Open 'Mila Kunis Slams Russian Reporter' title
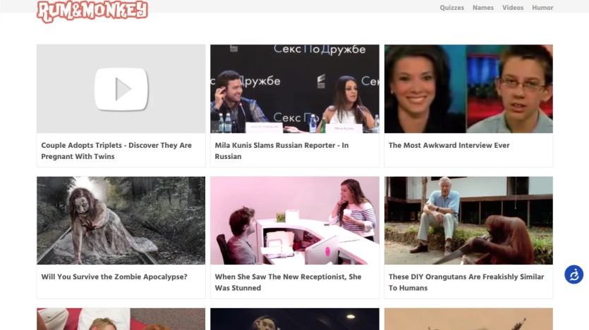589x330 pixels. pyautogui.click(x=281, y=151)
